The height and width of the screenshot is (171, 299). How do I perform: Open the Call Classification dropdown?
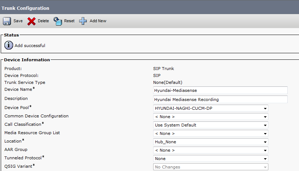pyautogui.click(x=210, y=125)
